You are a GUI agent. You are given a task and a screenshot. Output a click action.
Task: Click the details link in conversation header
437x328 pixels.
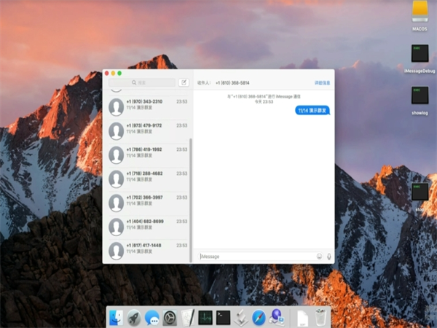click(x=322, y=83)
